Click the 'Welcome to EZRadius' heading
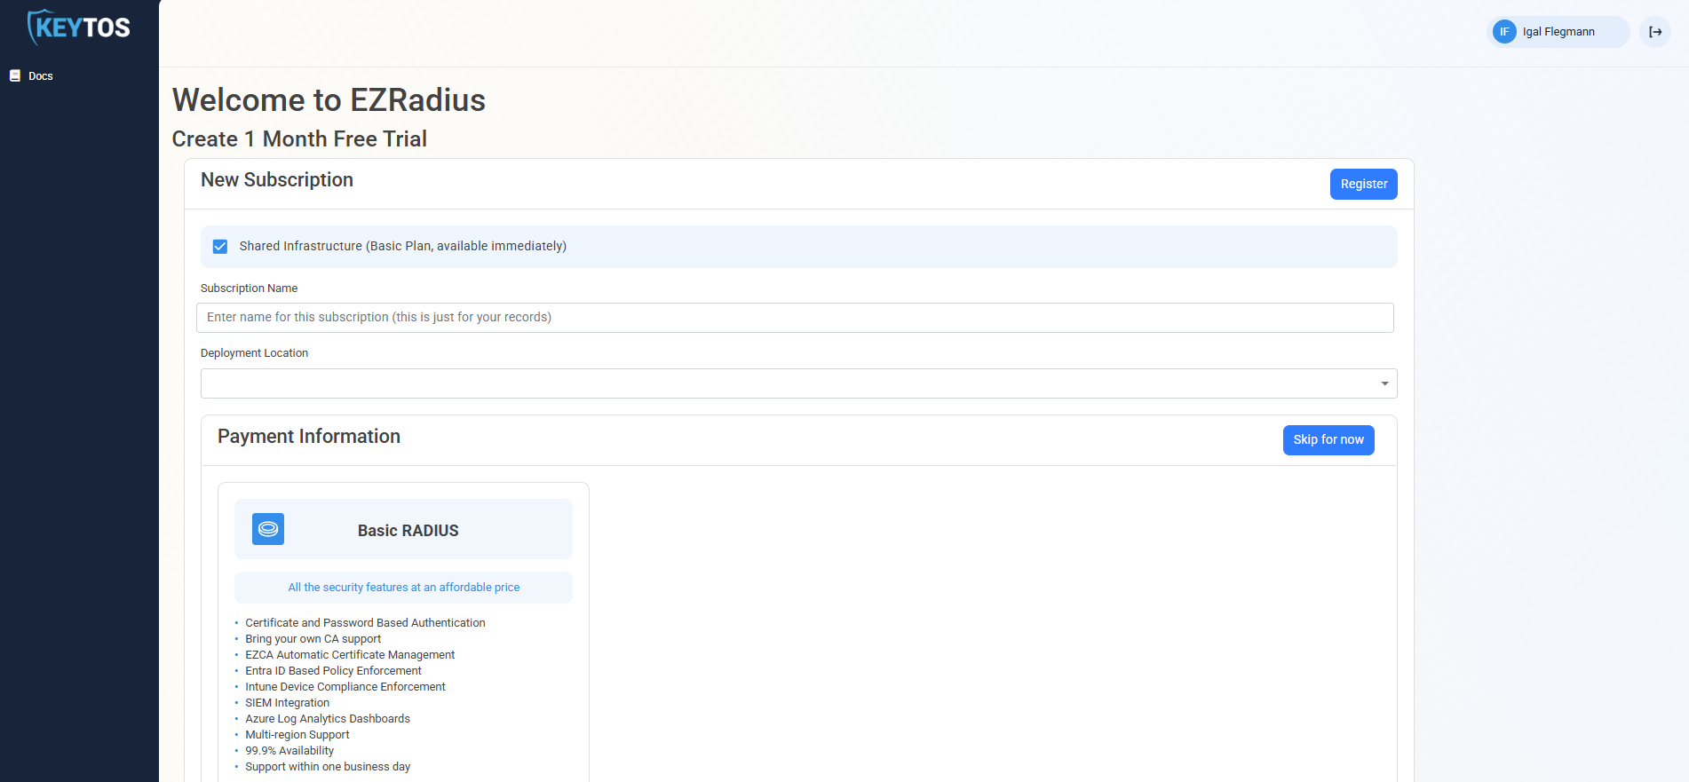1689x782 pixels. point(329,100)
